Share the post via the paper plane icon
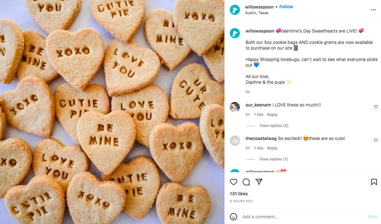Viewport: 381px width, 224px height. click(258, 182)
